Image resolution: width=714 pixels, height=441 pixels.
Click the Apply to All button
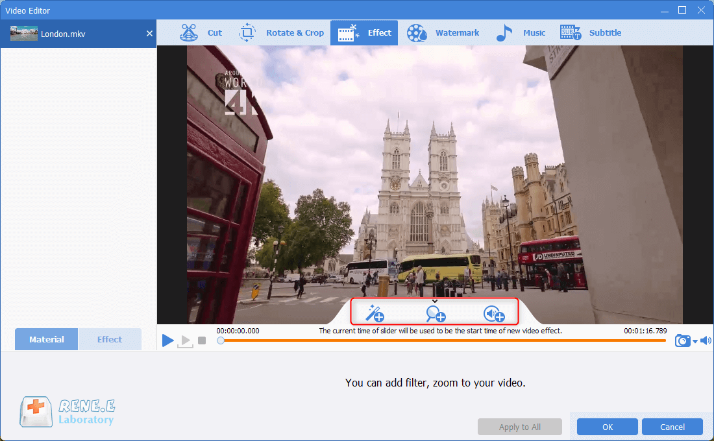pos(519,427)
